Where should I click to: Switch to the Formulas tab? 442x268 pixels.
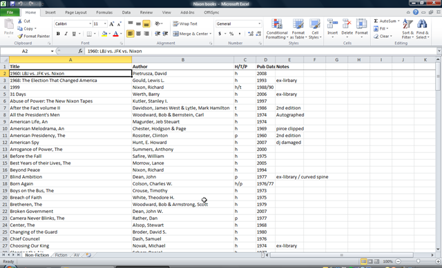tap(104, 12)
